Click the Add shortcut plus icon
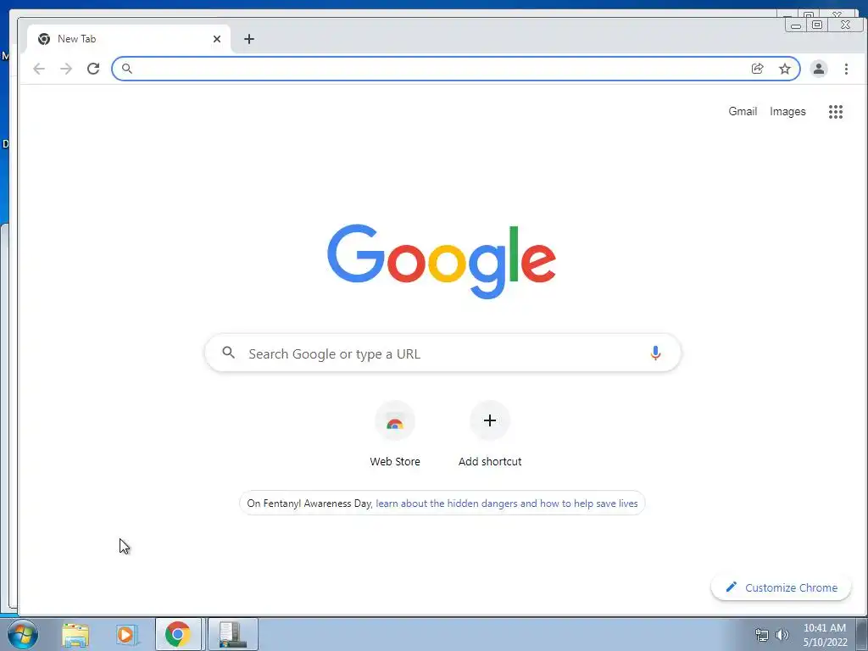868x651 pixels. [489, 420]
